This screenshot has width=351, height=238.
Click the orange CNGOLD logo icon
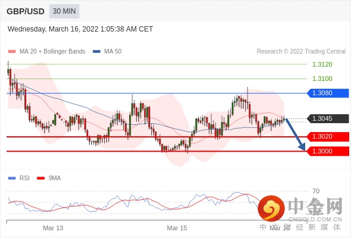coord(271,209)
